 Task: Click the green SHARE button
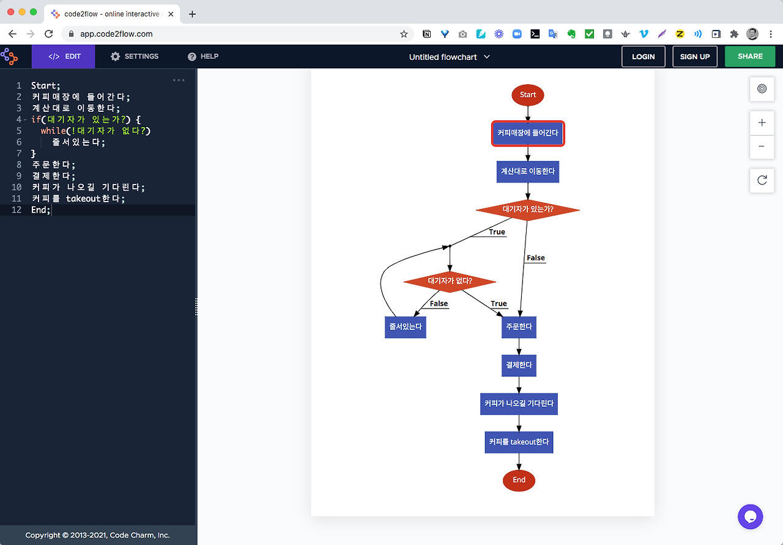[750, 56]
